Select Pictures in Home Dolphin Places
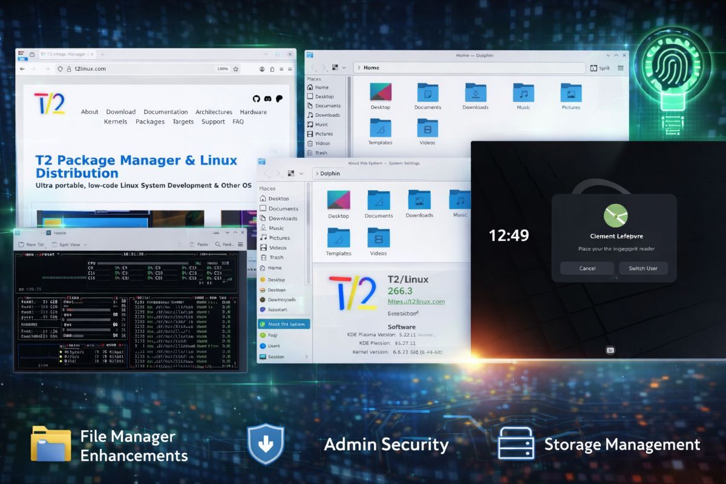726x484 pixels. coord(319,134)
